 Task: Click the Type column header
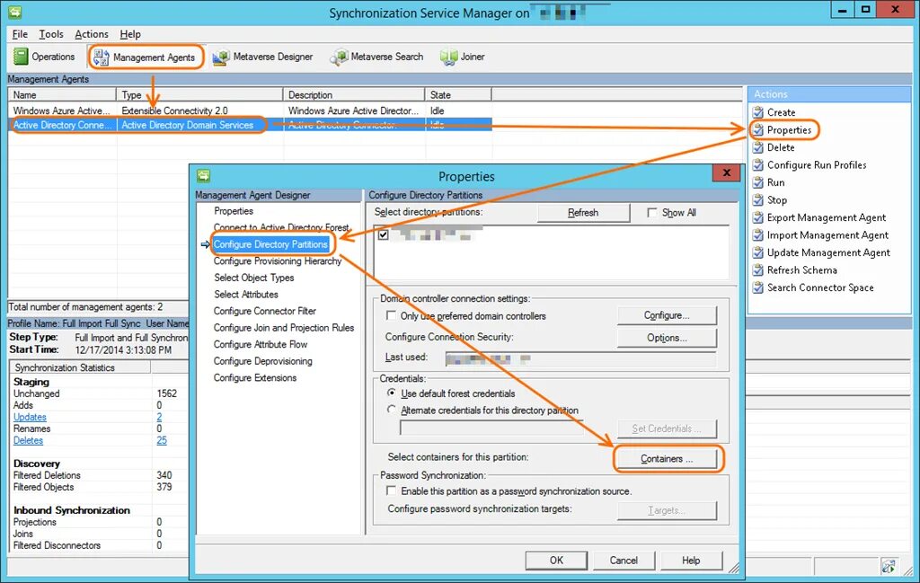[199, 94]
